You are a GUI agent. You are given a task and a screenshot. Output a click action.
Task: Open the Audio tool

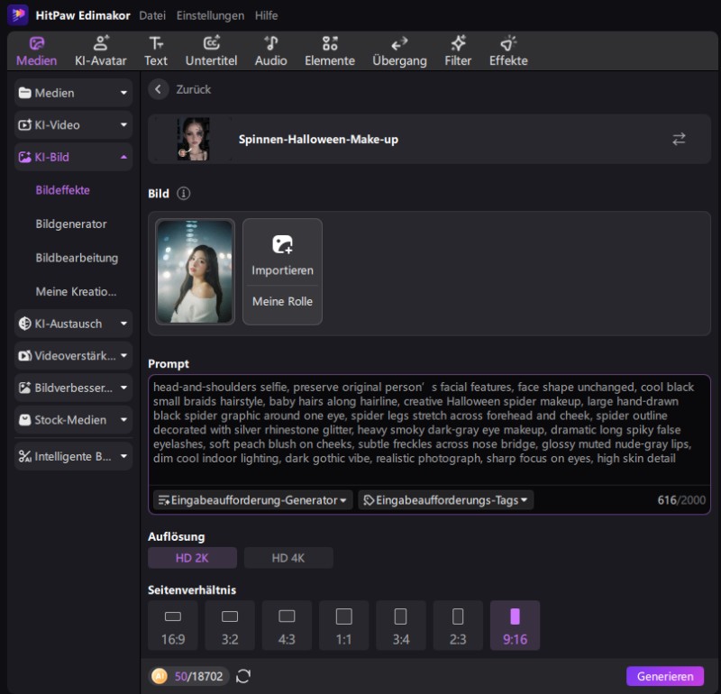point(271,51)
